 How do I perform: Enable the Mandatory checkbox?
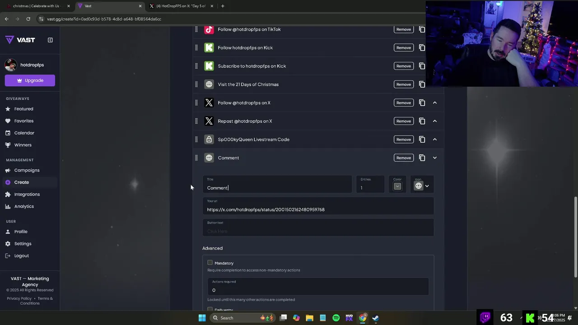click(x=210, y=263)
